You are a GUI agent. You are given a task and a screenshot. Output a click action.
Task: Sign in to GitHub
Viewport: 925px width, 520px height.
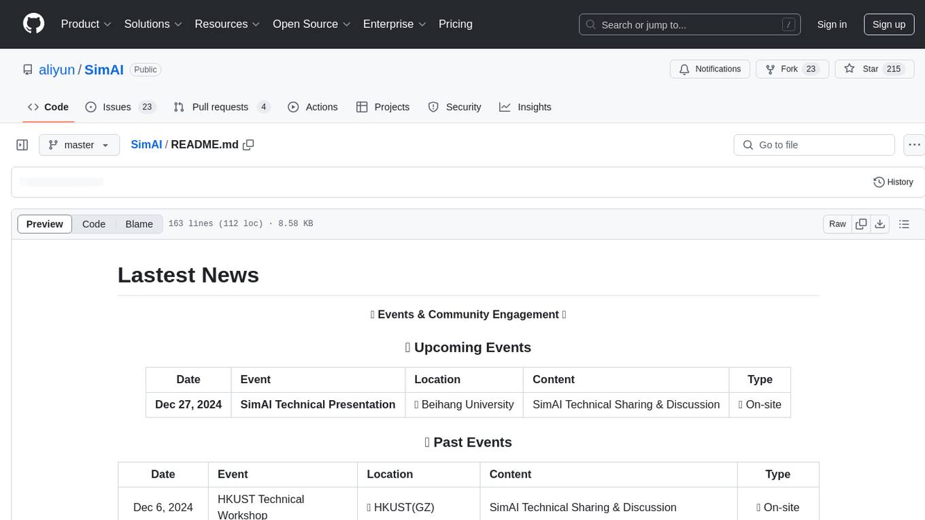[x=832, y=25]
